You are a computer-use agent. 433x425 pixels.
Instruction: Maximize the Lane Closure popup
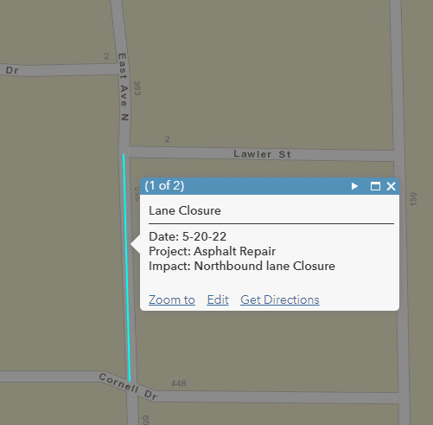coord(375,186)
